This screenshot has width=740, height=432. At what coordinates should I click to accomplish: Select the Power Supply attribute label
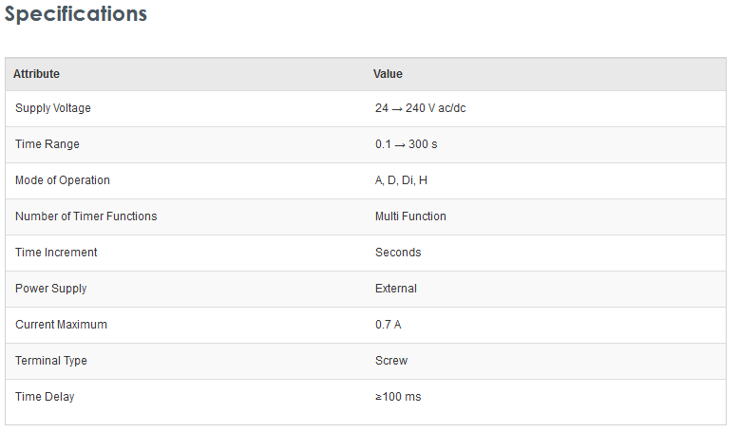[51, 289]
